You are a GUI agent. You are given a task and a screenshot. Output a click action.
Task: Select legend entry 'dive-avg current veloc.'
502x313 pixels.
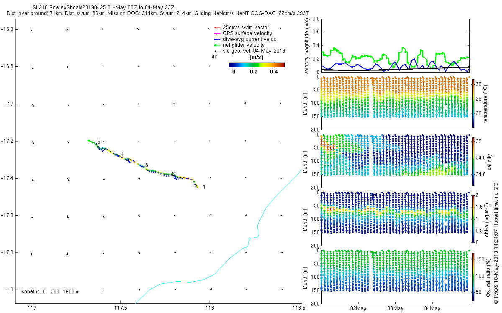pyautogui.click(x=250, y=39)
